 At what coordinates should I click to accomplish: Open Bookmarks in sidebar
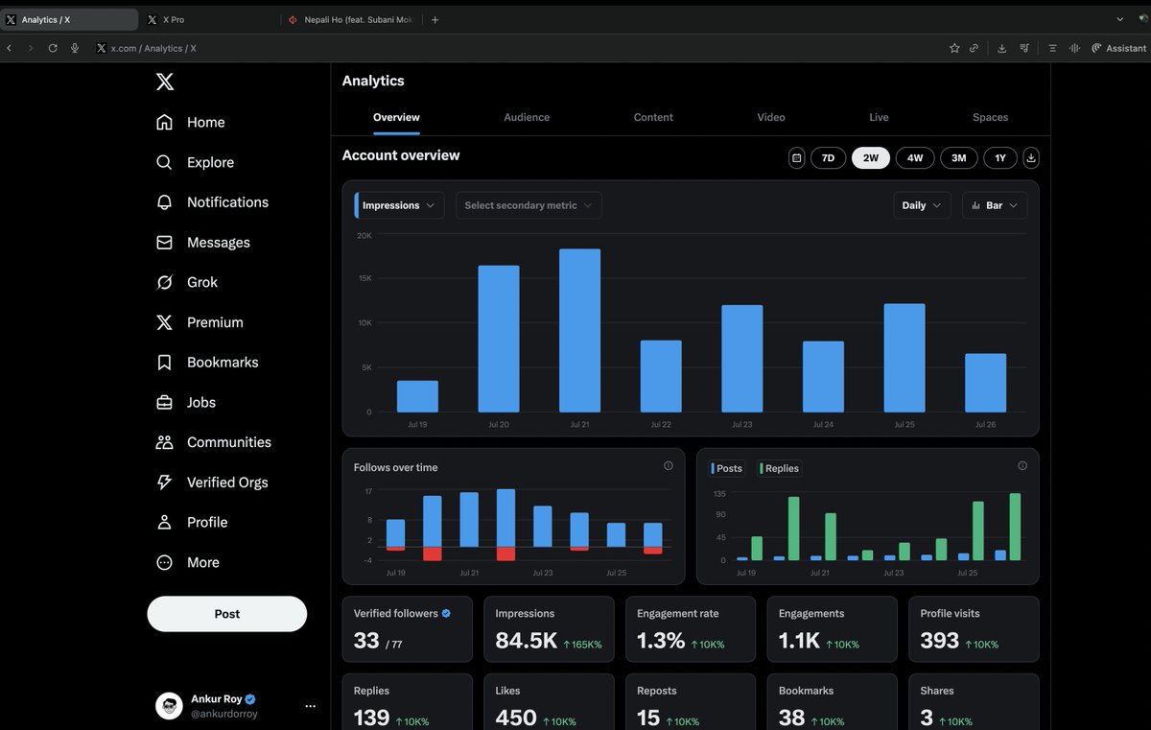tap(207, 363)
